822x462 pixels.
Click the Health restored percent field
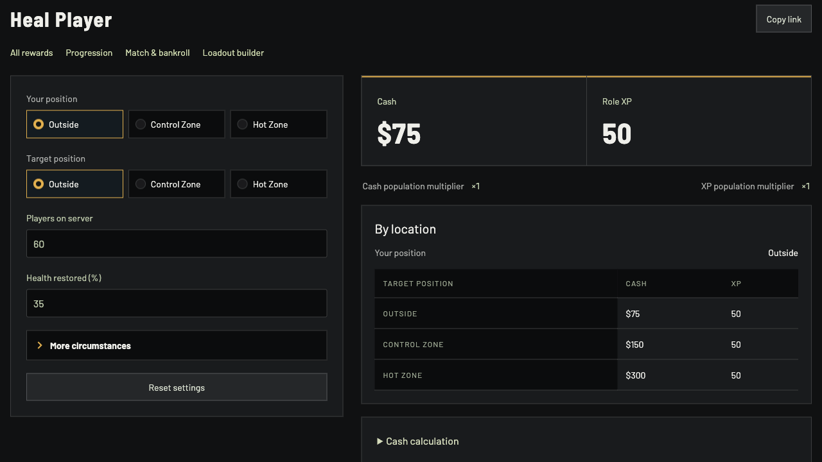[x=177, y=304]
